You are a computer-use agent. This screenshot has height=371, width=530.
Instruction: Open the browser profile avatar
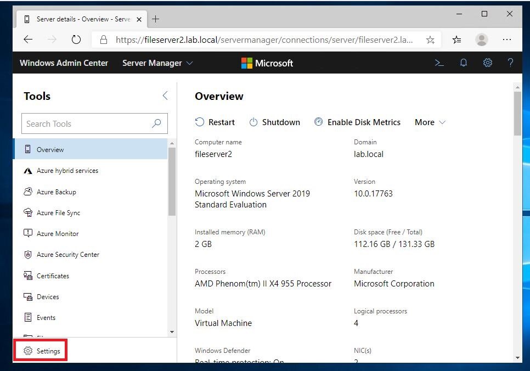(482, 40)
